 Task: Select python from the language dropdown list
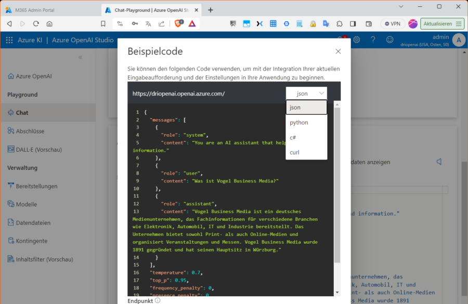[299, 123]
